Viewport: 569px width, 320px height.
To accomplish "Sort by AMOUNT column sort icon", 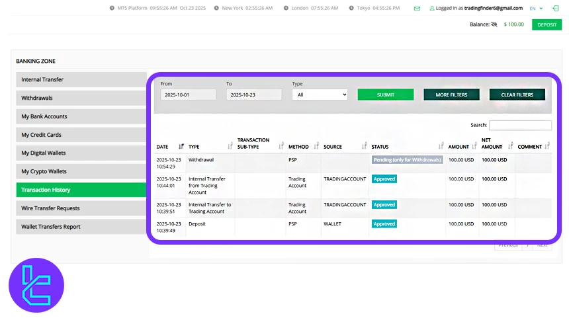I will [474, 146].
